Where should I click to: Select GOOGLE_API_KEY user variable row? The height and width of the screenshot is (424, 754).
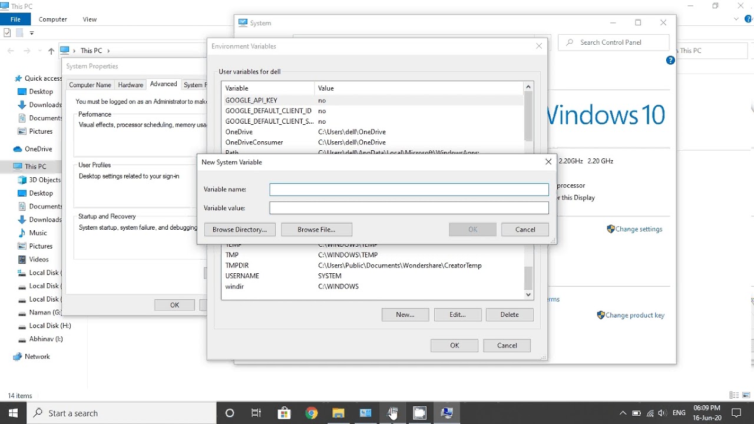372,100
